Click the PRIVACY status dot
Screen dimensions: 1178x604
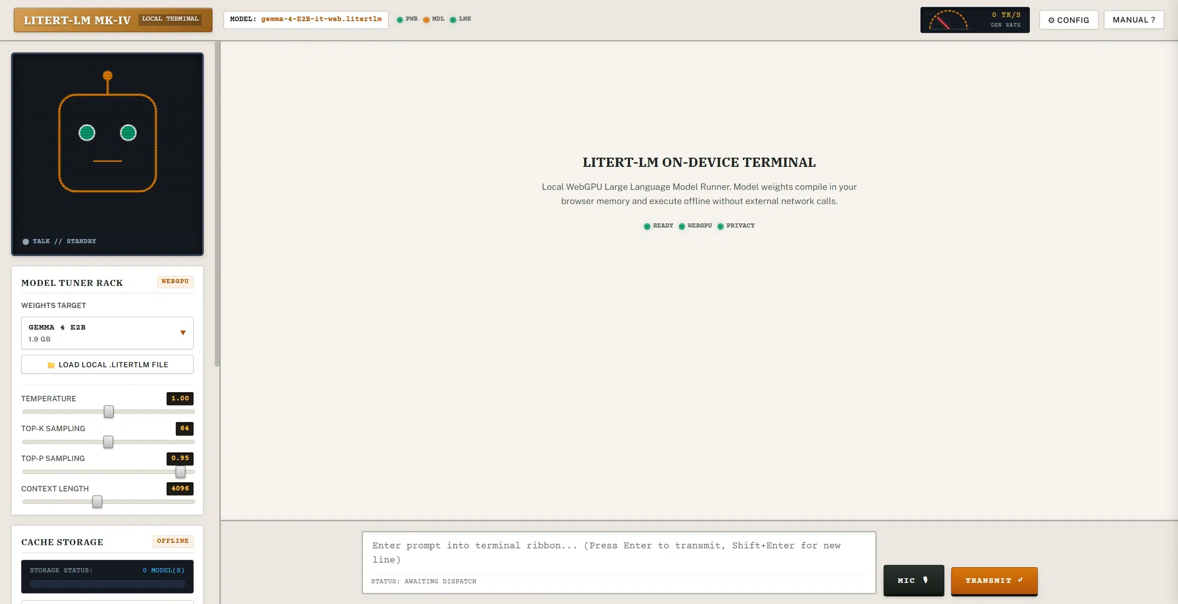click(x=720, y=226)
